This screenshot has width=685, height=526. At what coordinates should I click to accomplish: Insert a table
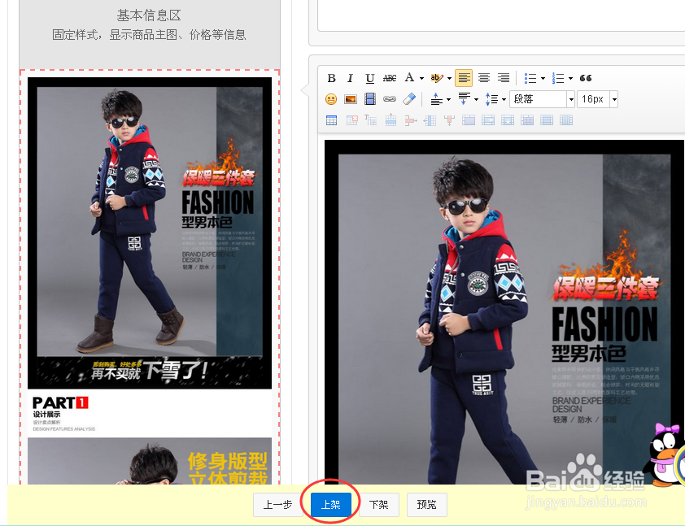coord(332,120)
